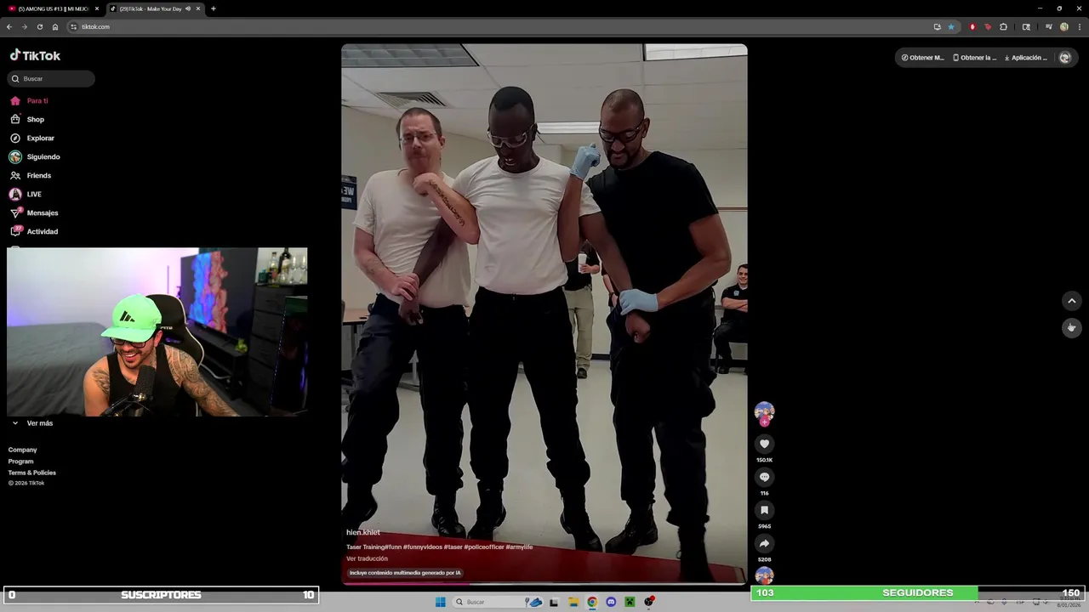This screenshot has height=612, width=1089.
Task: Open a new browser tab
Action: tap(213, 8)
